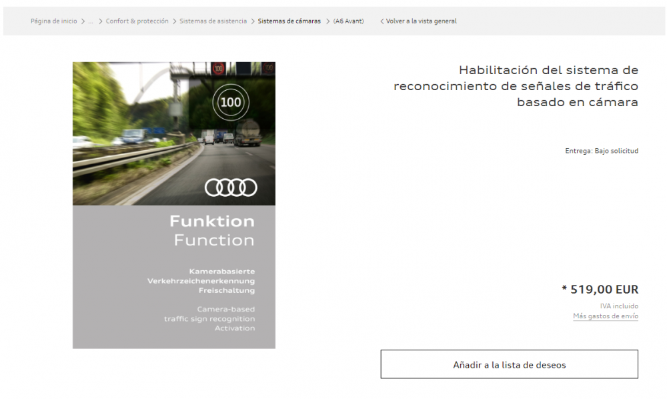This screenshot has height=399, width=667.
Task: Click Volver a la vista general
Action: [419, 21]
